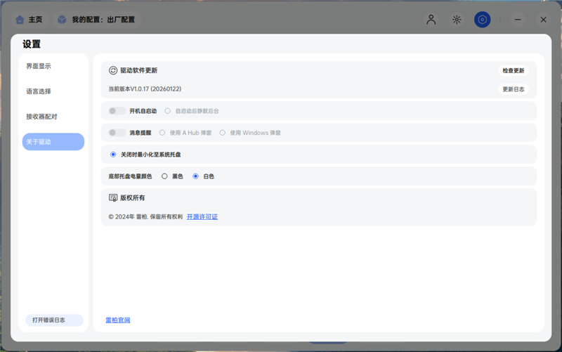Click the cube icon beside 我的配置
Screen dimensions: 562x352
click(x=63, y=20)
